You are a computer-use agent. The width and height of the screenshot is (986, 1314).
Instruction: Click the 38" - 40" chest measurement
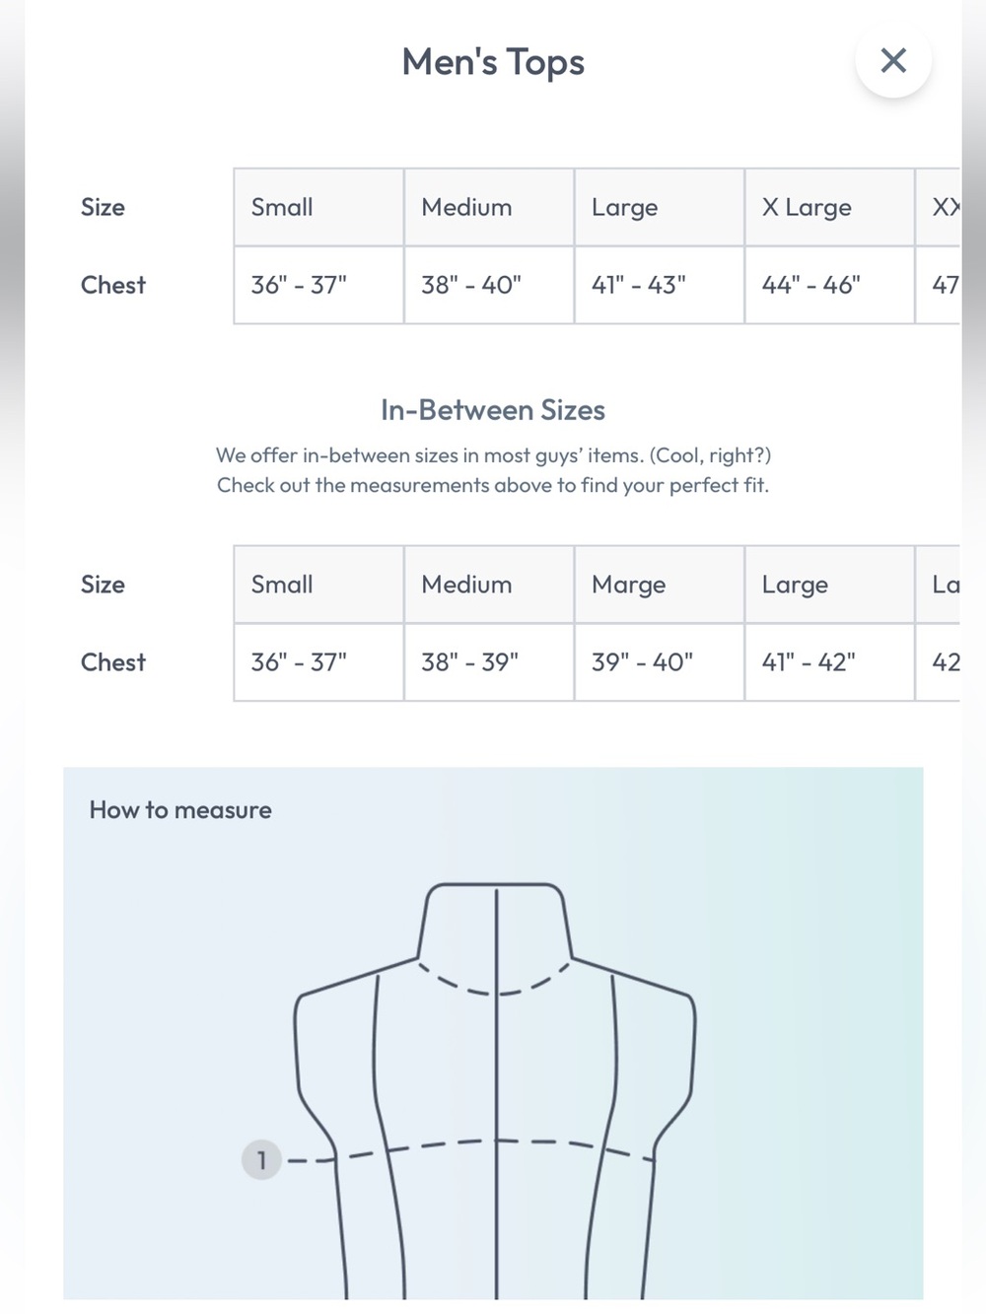click(x=489, y=285)
